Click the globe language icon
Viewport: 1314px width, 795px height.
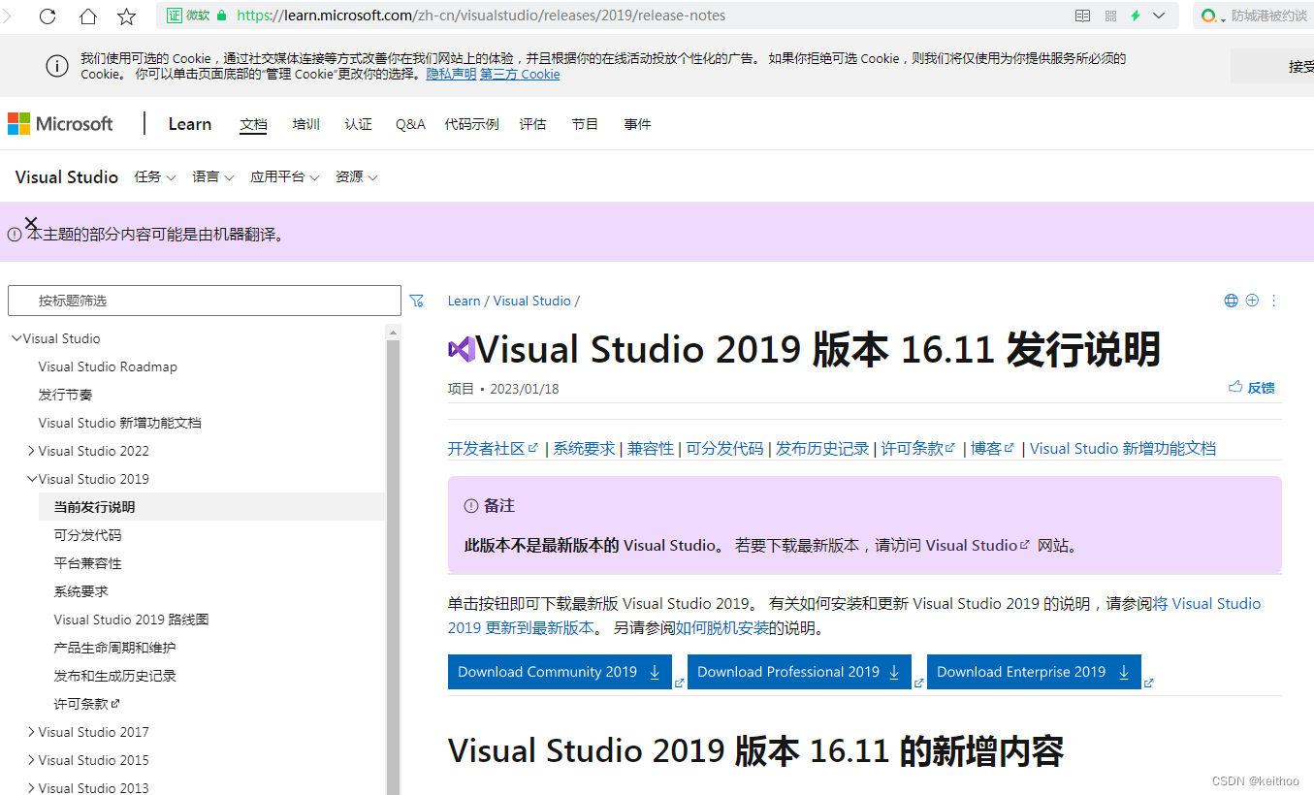coord(1231,301)
